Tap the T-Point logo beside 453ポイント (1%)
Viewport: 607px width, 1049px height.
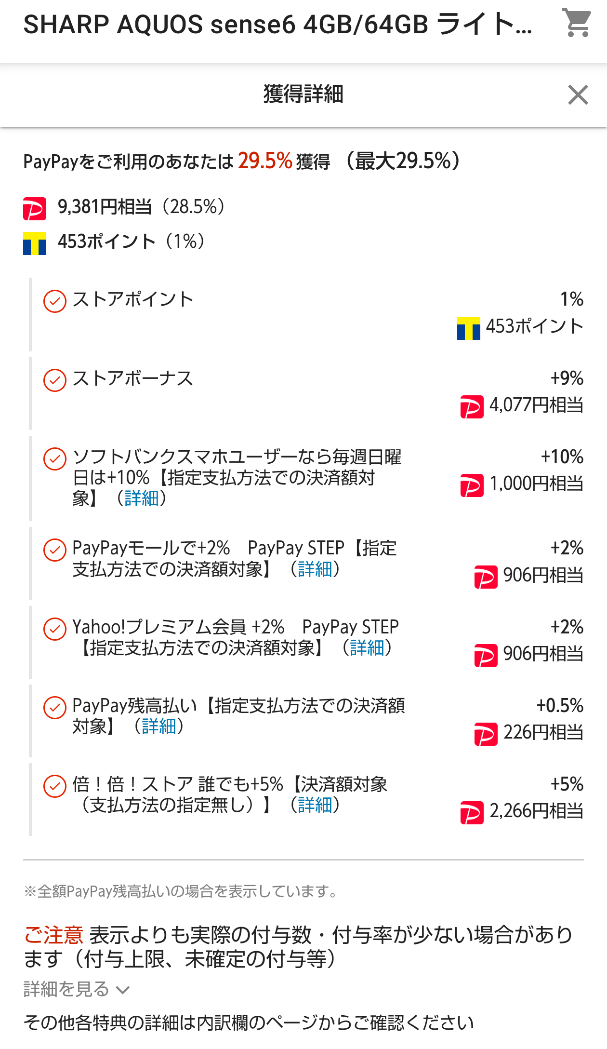pos(35,243)
